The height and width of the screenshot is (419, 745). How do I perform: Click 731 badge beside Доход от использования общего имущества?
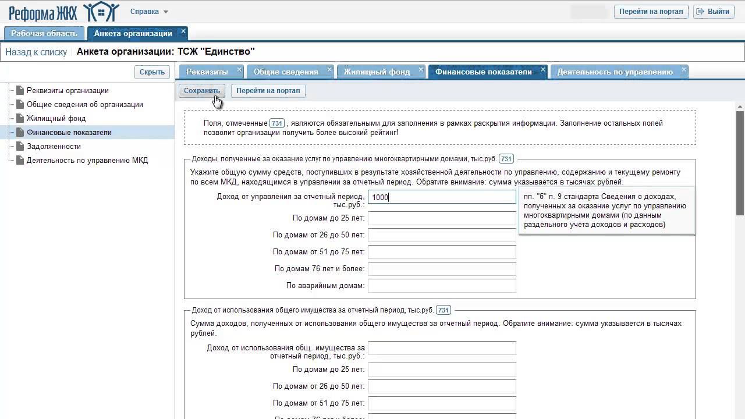[444, 310]
